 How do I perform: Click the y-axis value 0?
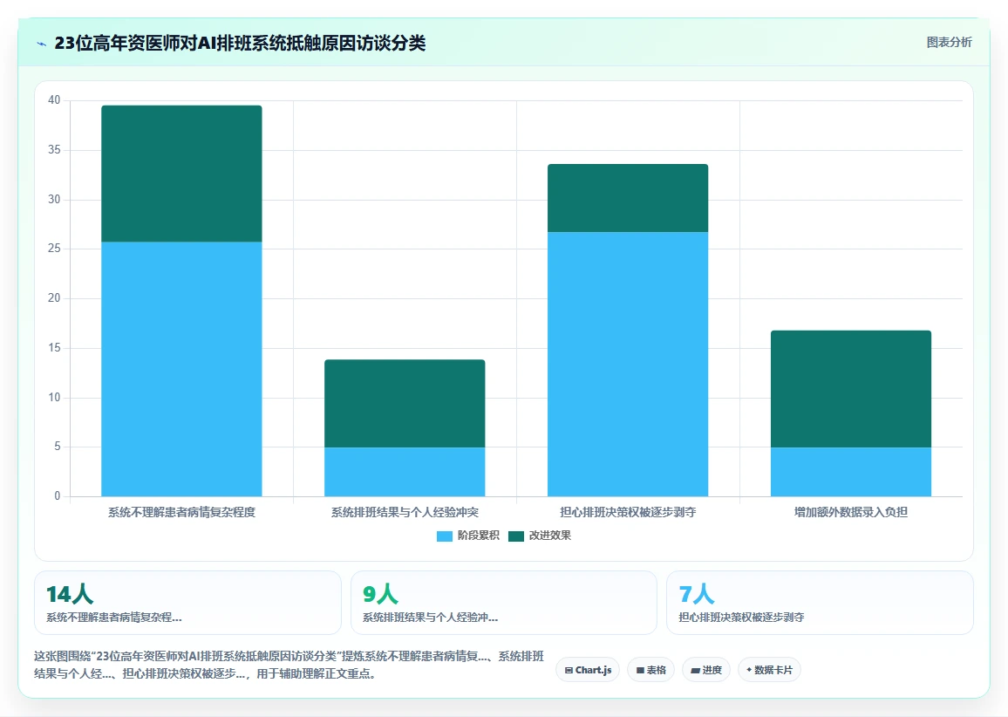58,495
